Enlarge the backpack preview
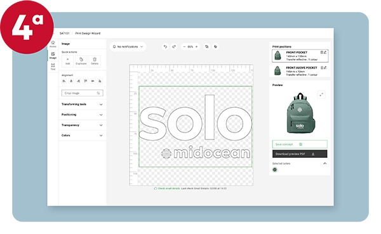The height and width of the screenshot is (234, 381). click(321, 94)
